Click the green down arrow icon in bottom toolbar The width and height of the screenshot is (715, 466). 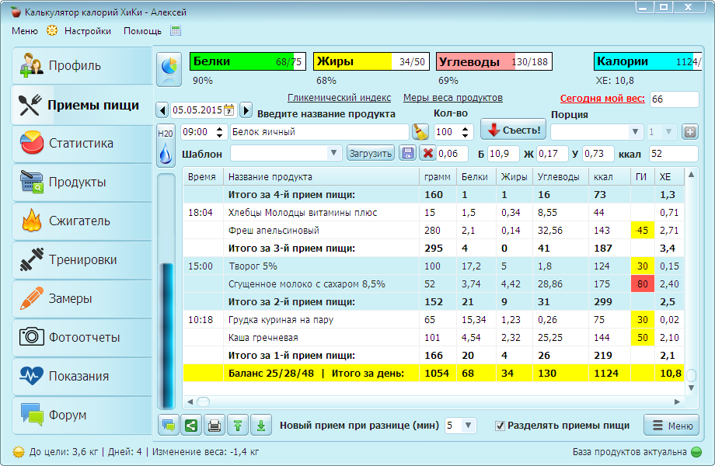261,425
